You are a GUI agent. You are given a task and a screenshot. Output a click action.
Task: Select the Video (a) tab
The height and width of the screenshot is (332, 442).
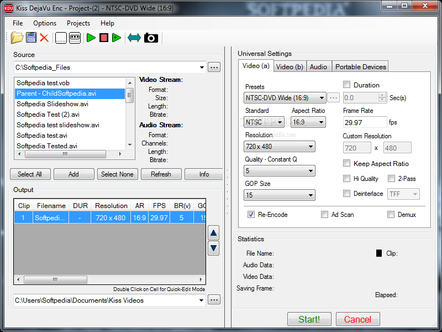(256, 66)
